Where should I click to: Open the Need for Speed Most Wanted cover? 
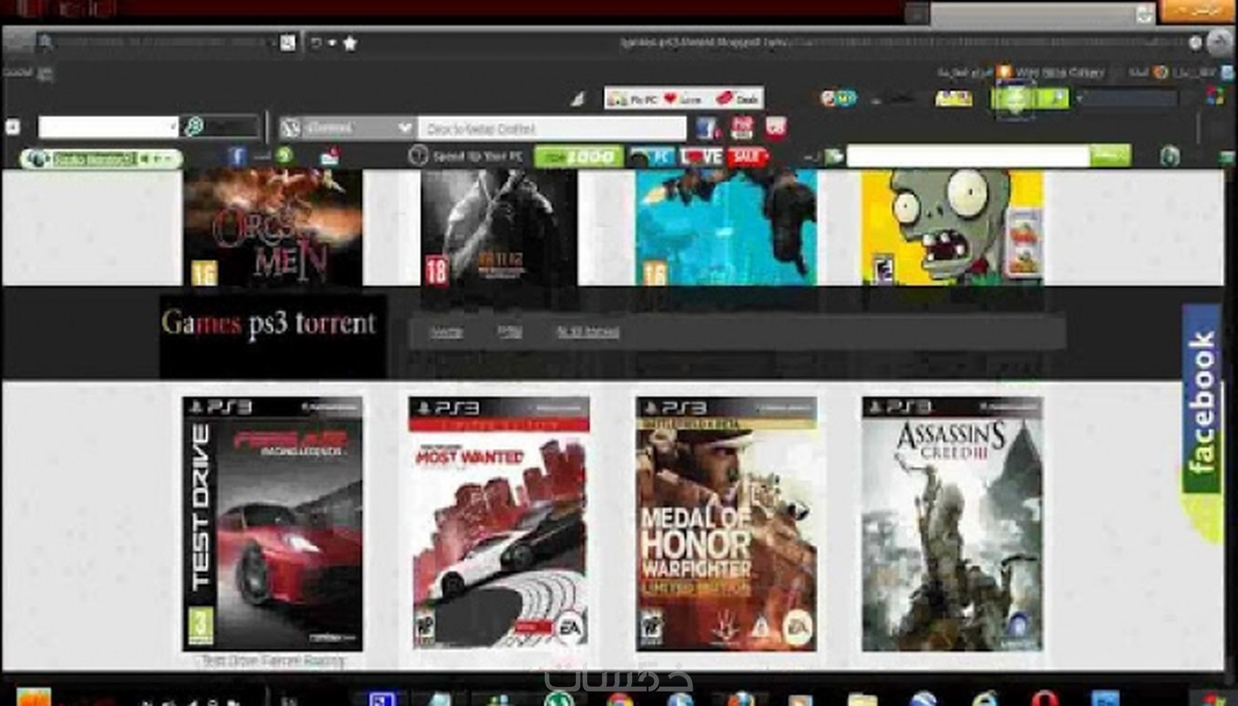coord(499,523)
